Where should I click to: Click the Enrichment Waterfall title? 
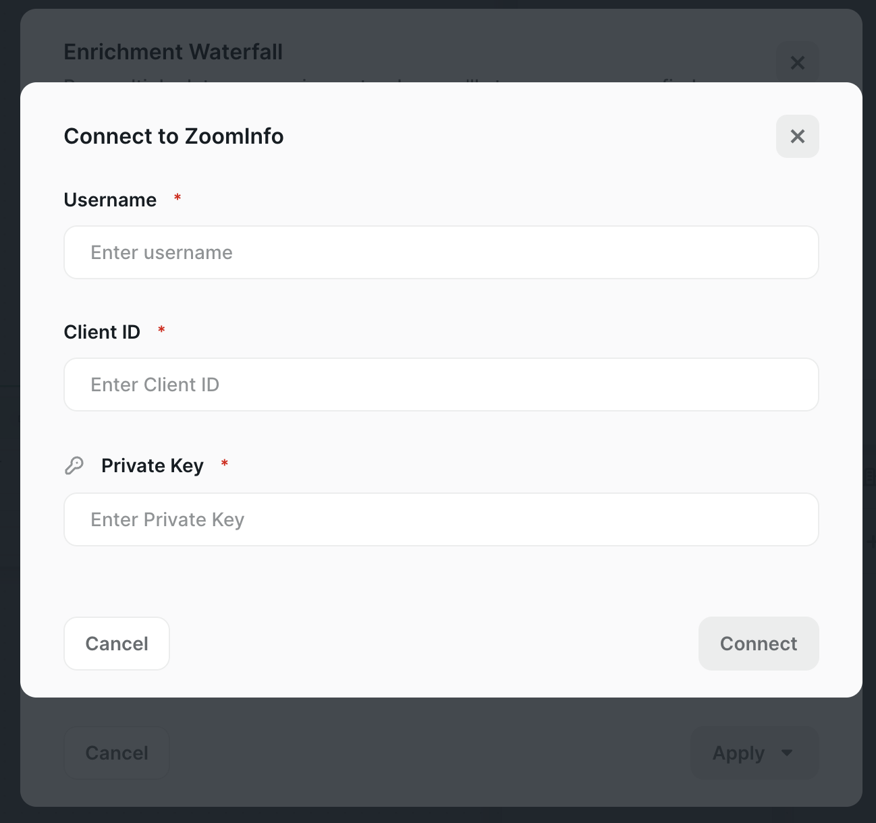(x=173, y=51)
